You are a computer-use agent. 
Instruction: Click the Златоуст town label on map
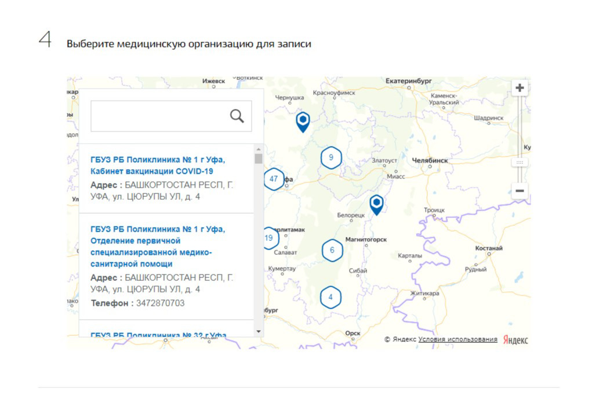click(x=384, y=160)
